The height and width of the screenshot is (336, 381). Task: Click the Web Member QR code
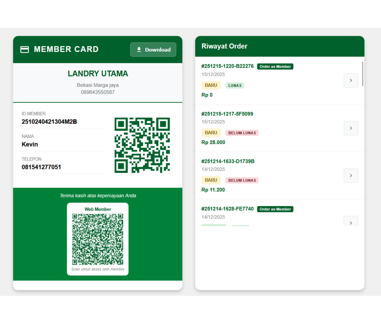(98, 239)
